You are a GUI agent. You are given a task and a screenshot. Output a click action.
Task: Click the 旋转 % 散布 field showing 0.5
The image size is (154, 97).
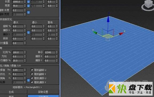pyautogui.click(x=51, y=26)
